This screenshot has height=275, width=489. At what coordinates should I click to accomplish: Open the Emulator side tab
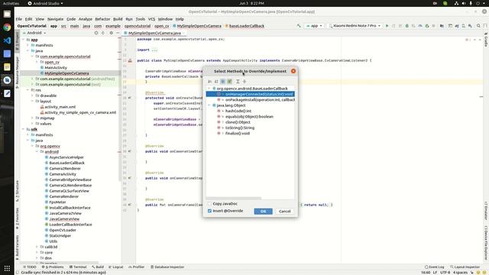(x=486, y=211)
